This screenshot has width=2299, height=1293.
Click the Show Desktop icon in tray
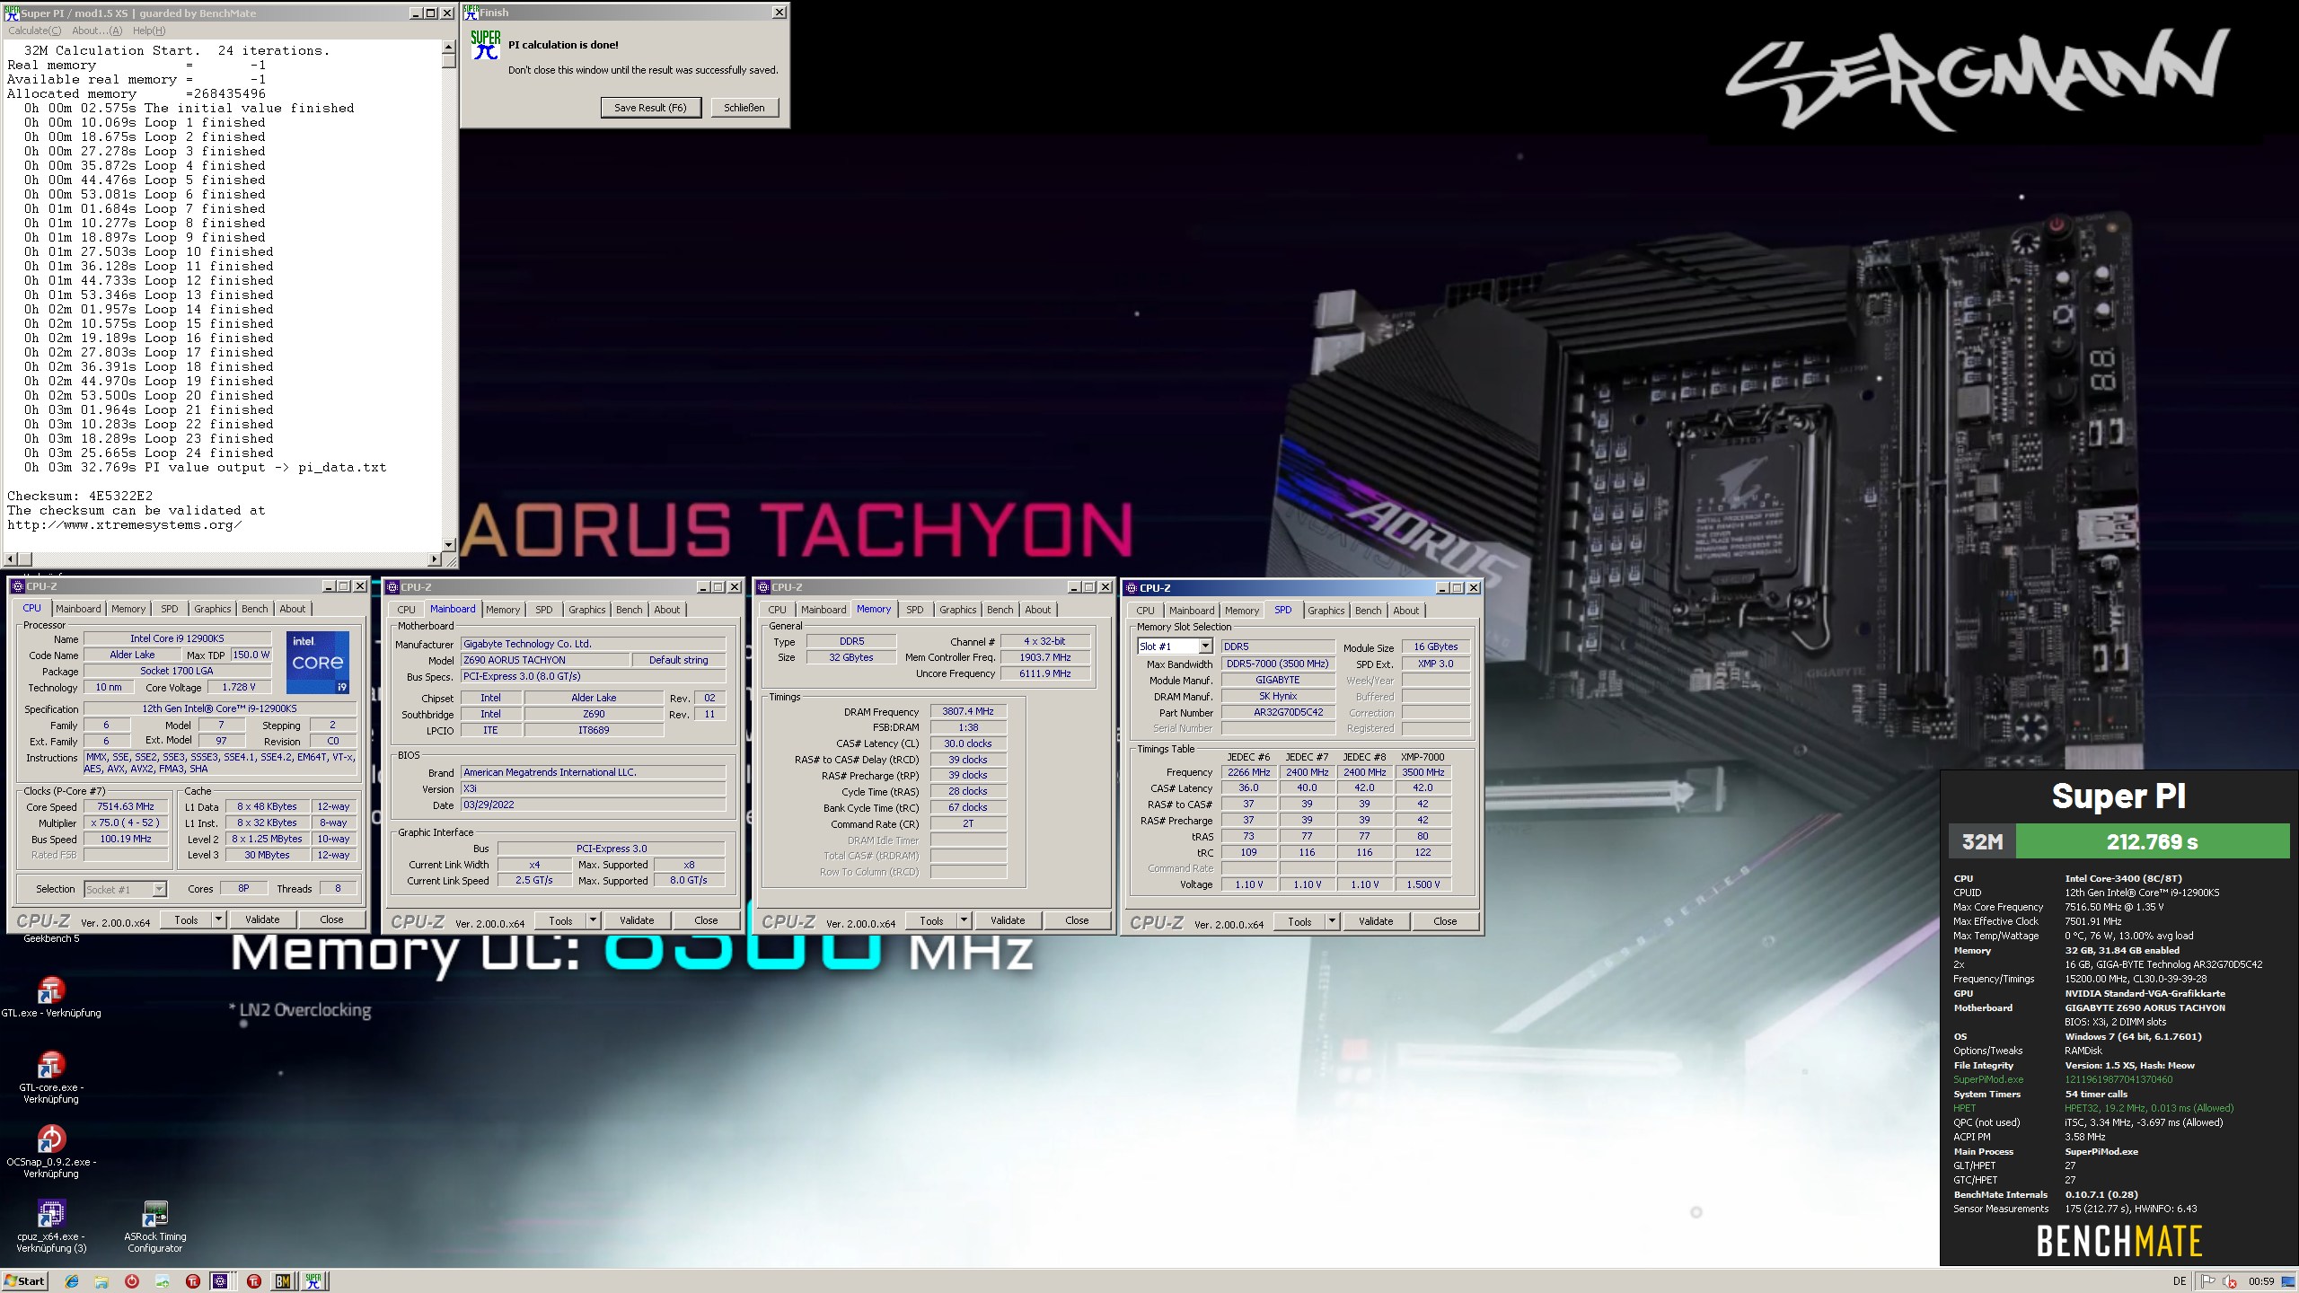point(2287,1281)
